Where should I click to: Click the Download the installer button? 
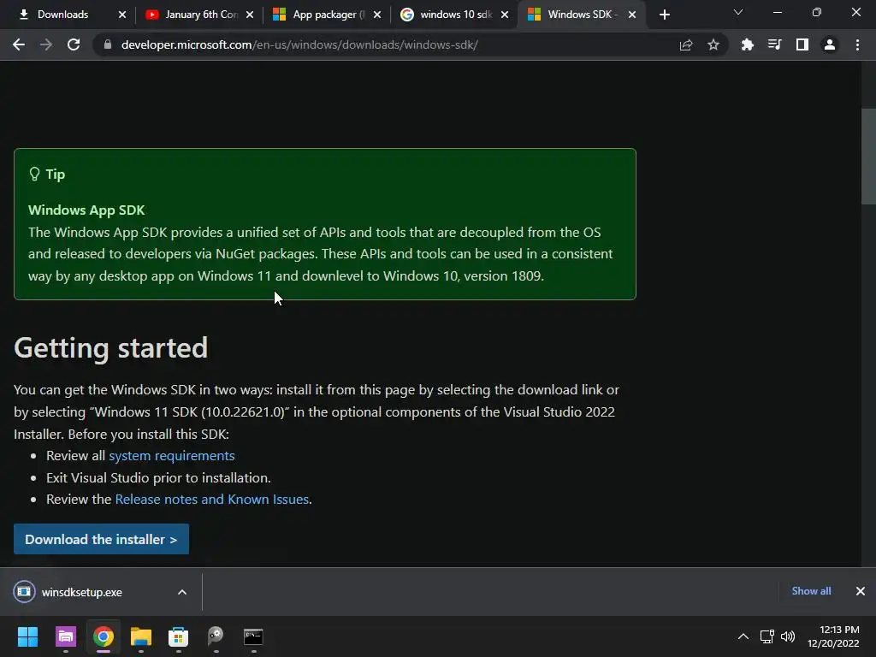(x=101, y=539)
